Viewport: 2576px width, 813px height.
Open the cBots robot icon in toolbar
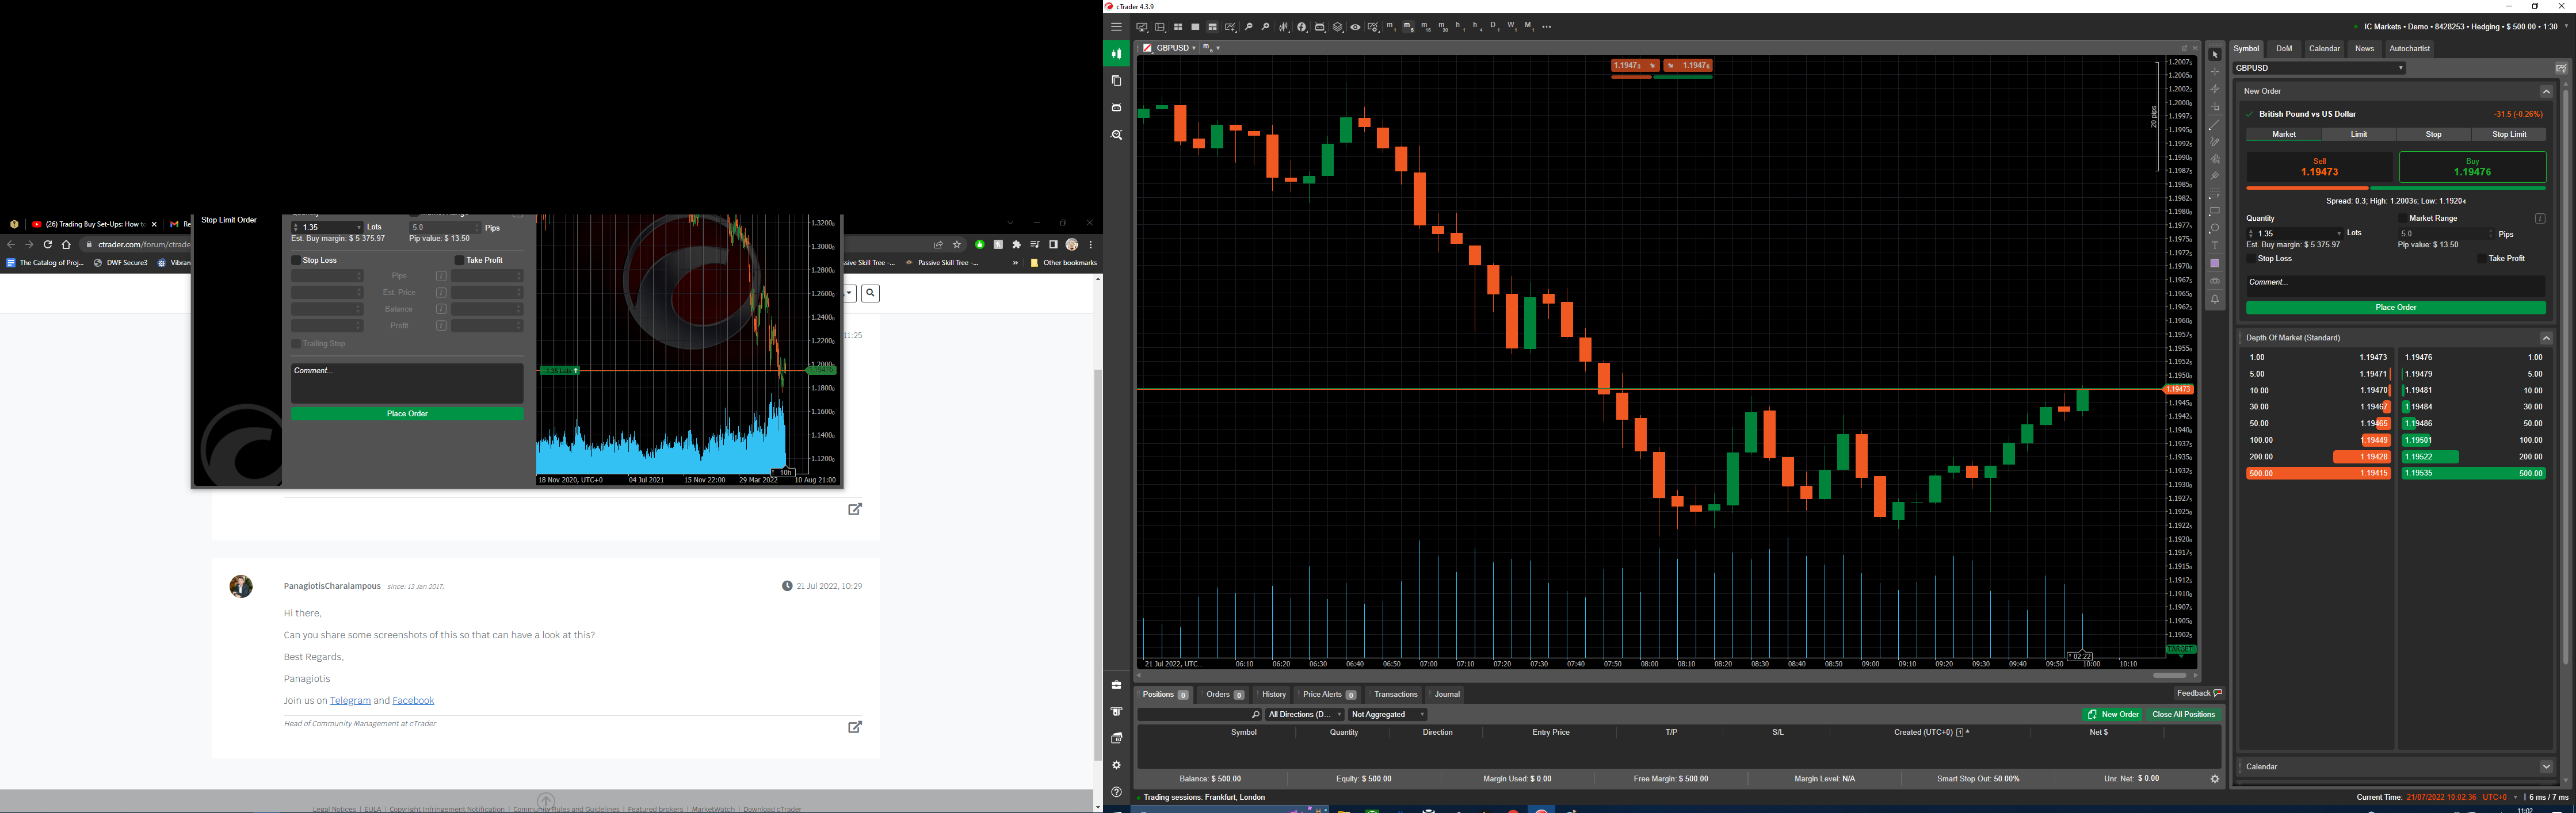[1320, 27]
